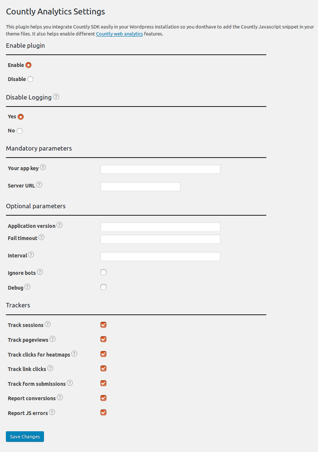Click help icon beside Track clicks for heatmaps
This screenshot has height=452, width=318.
pos(74,354)
